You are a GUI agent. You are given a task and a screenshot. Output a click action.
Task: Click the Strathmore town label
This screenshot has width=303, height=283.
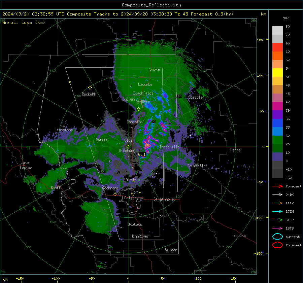click(x=164, y=199)
